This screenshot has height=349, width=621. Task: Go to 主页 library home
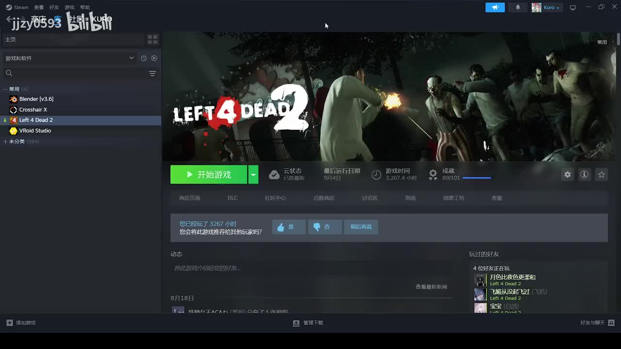[73, 39]
